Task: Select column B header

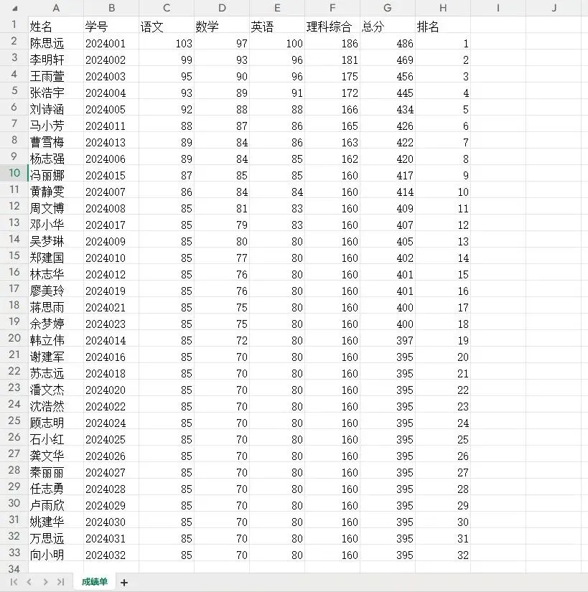Action: click(x=111, y=8)
